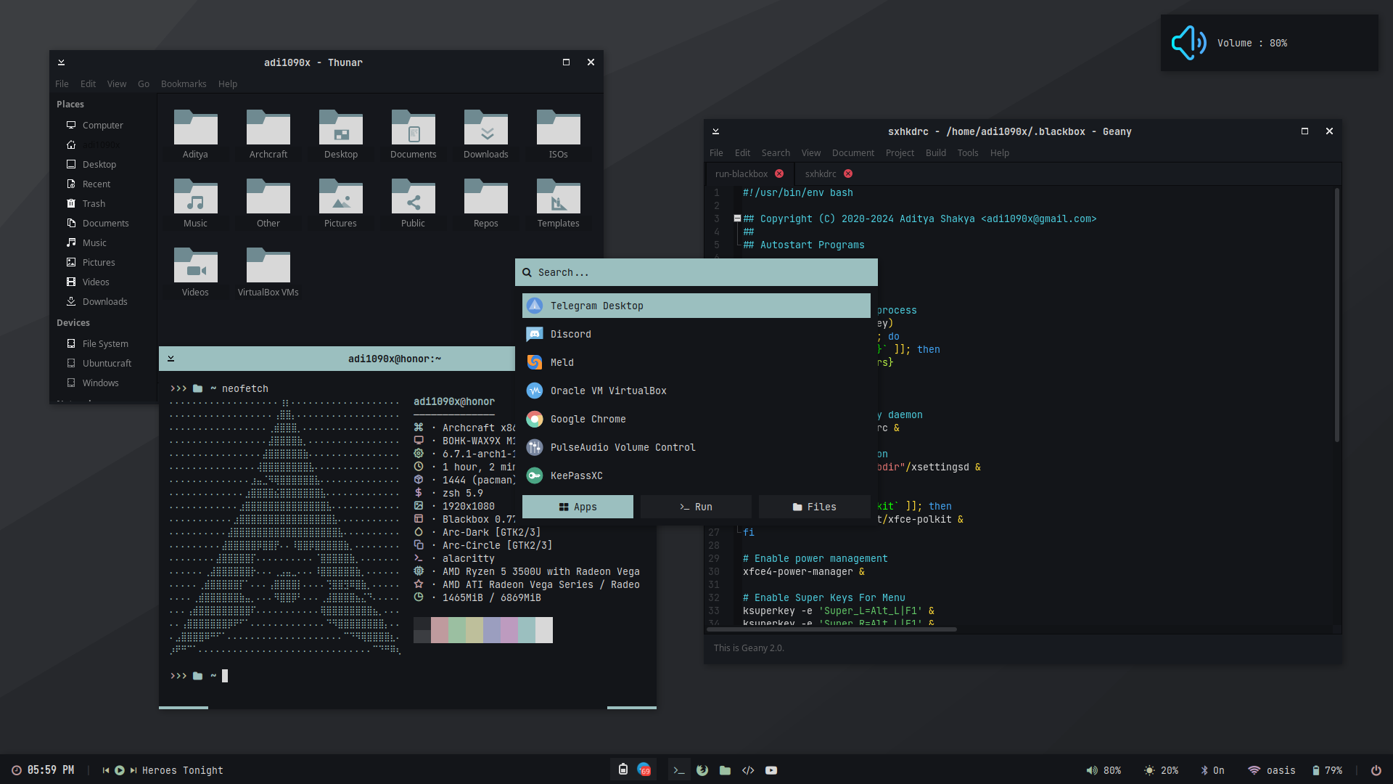Skip to the next track in the panel
1393x784 pixels.
(133, 770)
